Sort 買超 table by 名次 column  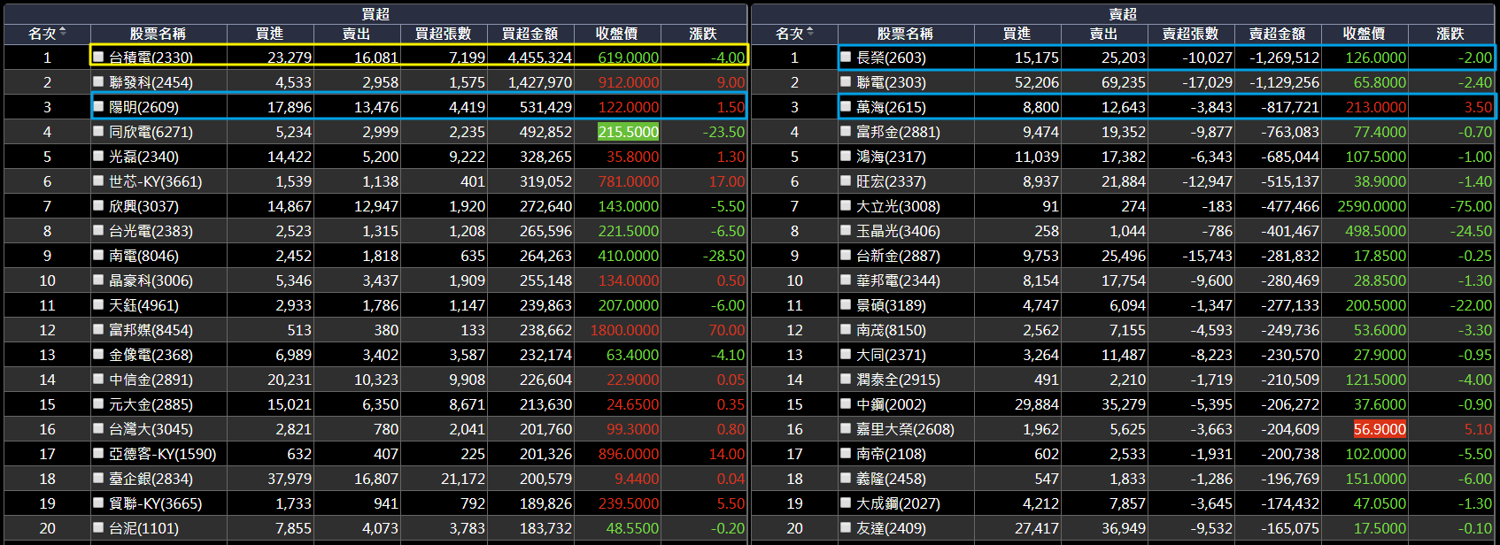[47, 34]
